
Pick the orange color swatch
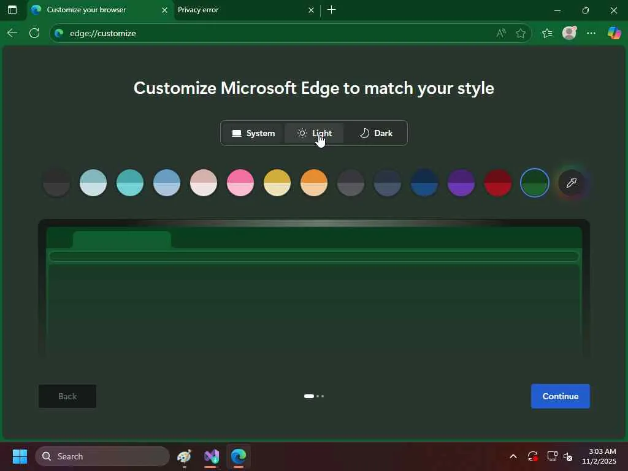click(314, 183)
